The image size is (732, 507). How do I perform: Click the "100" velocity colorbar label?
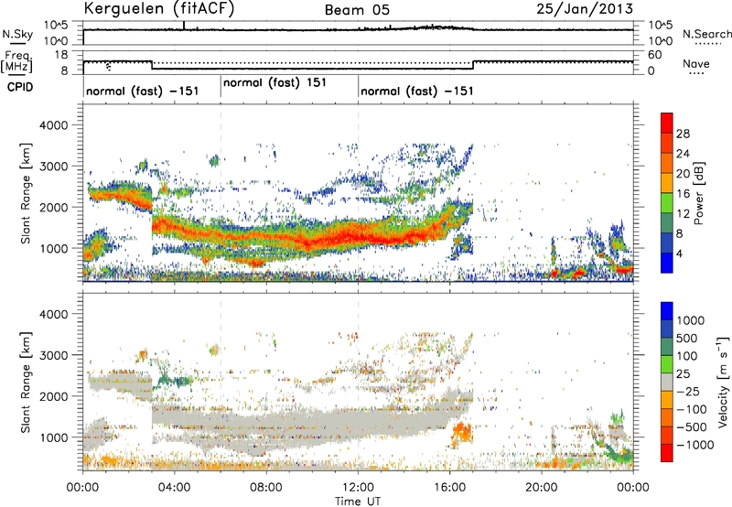[687, 356]
